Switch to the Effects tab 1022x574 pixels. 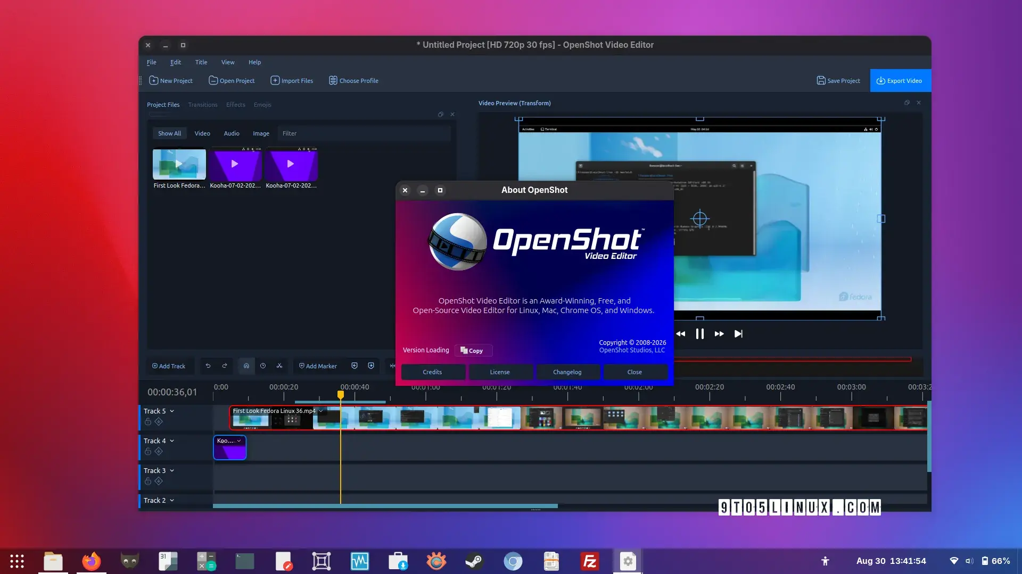(236, 105)
